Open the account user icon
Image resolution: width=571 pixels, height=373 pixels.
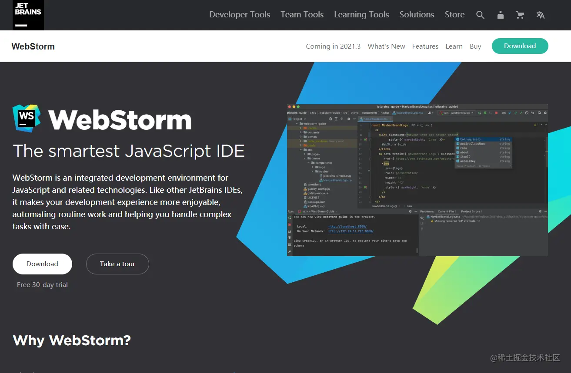tap(501, 15)
